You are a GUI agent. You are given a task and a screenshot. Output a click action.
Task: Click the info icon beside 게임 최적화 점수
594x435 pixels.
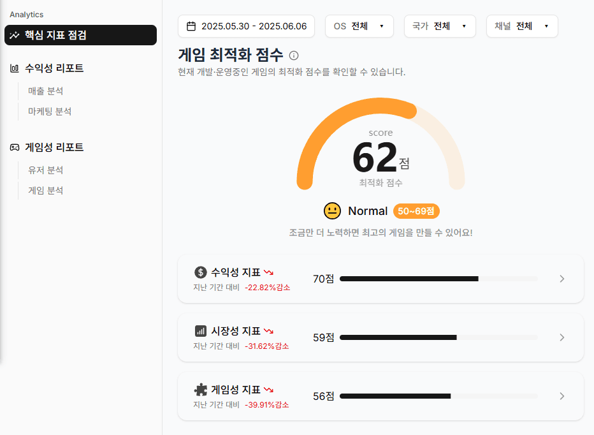pos(294,55)
